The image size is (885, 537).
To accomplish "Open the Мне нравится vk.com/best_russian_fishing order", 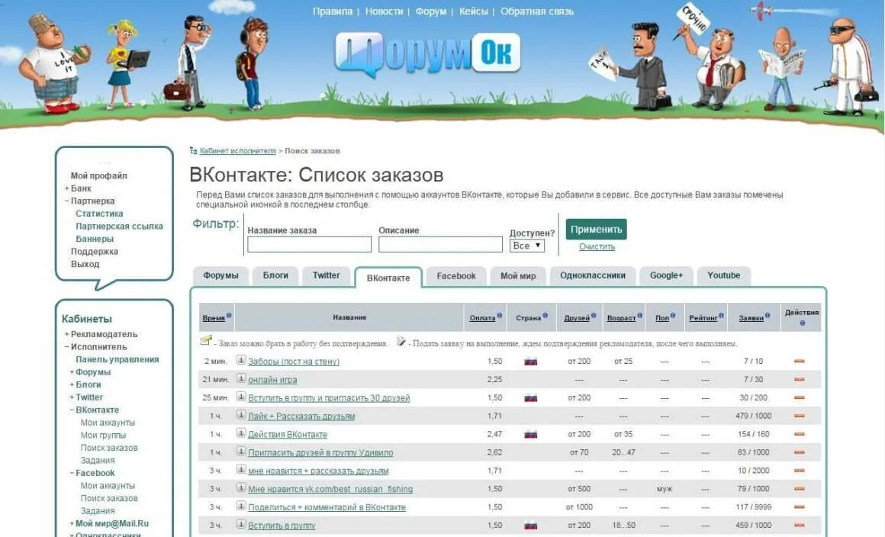I will [x=330, y=489].
